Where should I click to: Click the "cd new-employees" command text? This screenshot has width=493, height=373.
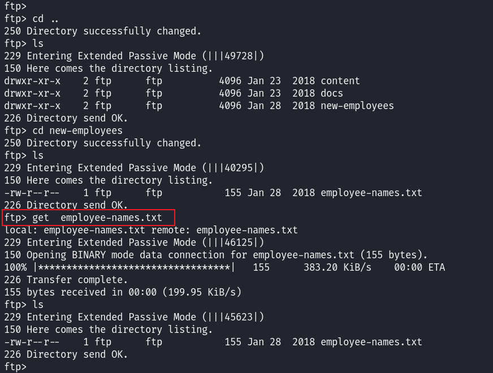[x=77, y=131]
